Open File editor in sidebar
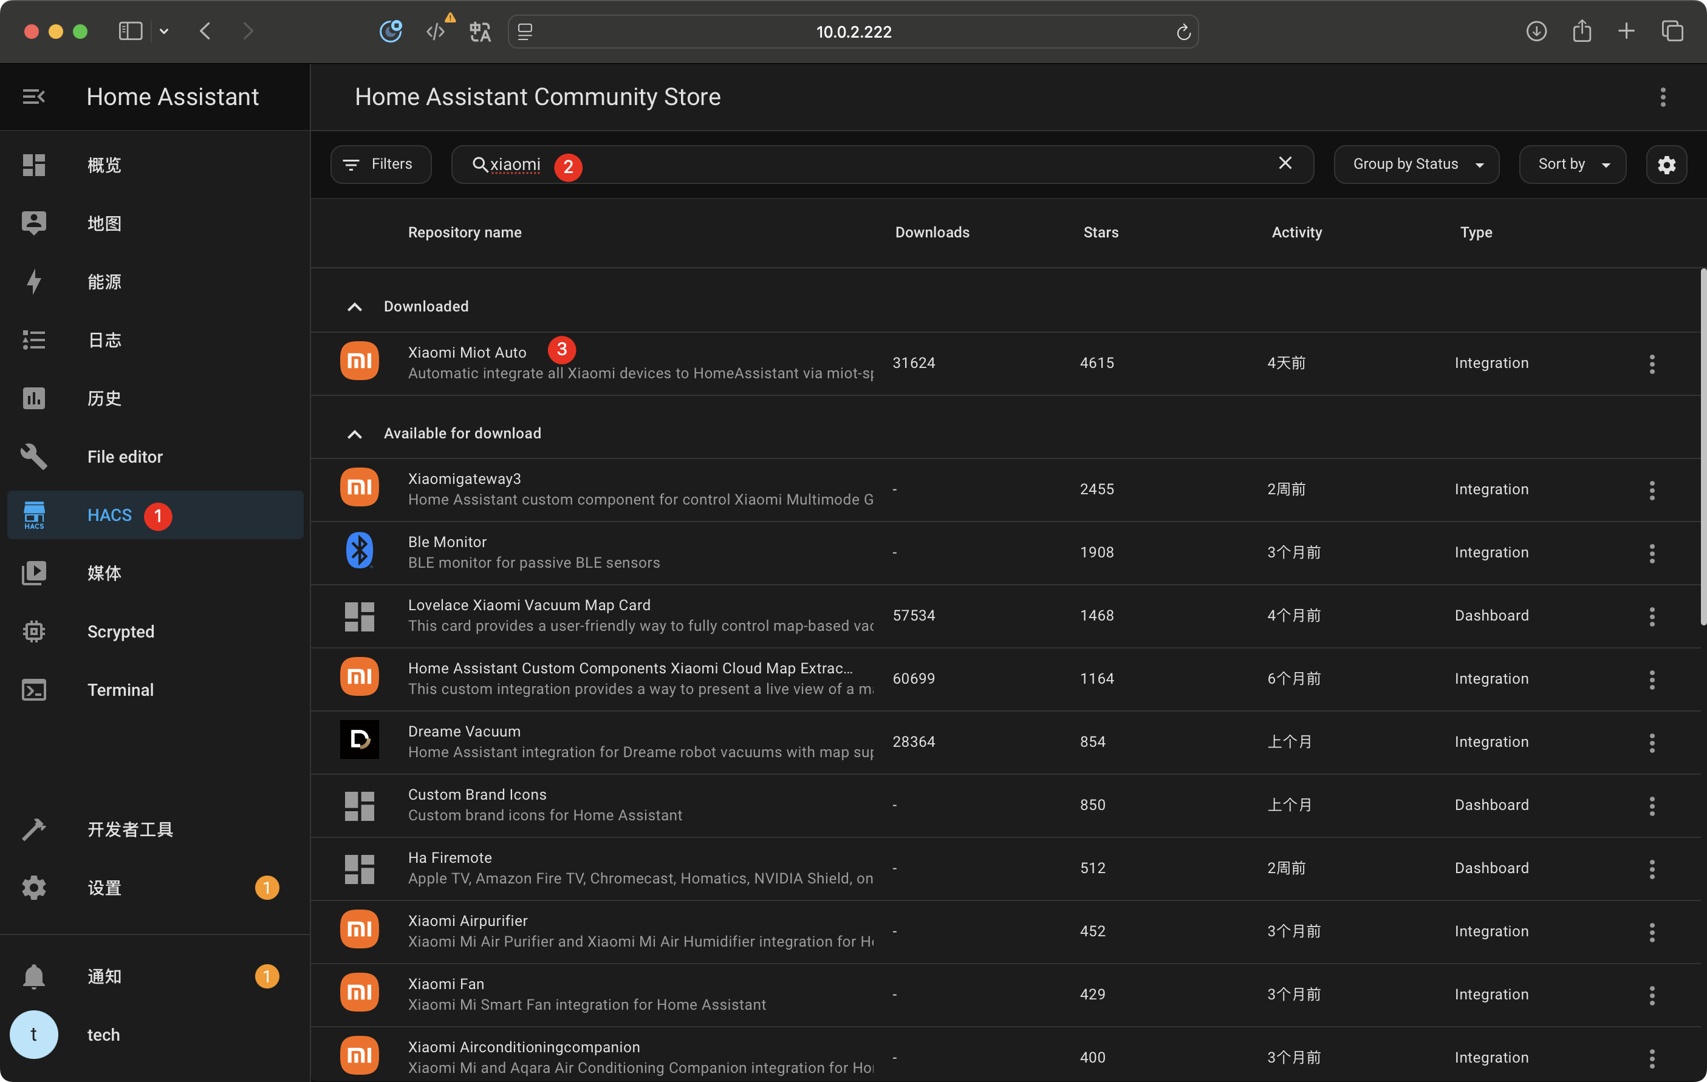The width and height of the screenshot is (1707, 1082). (x=154, y=457)
